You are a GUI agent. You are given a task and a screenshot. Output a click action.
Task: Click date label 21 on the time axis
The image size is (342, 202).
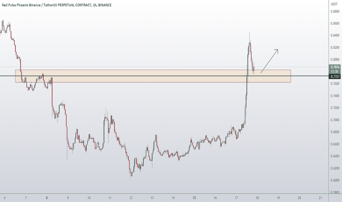(x=320, y=198)
